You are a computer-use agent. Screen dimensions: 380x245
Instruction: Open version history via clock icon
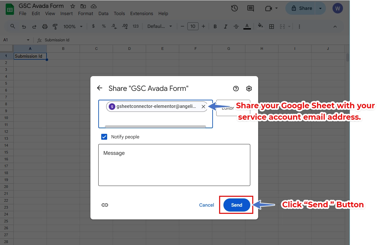(x=234, y=8)
